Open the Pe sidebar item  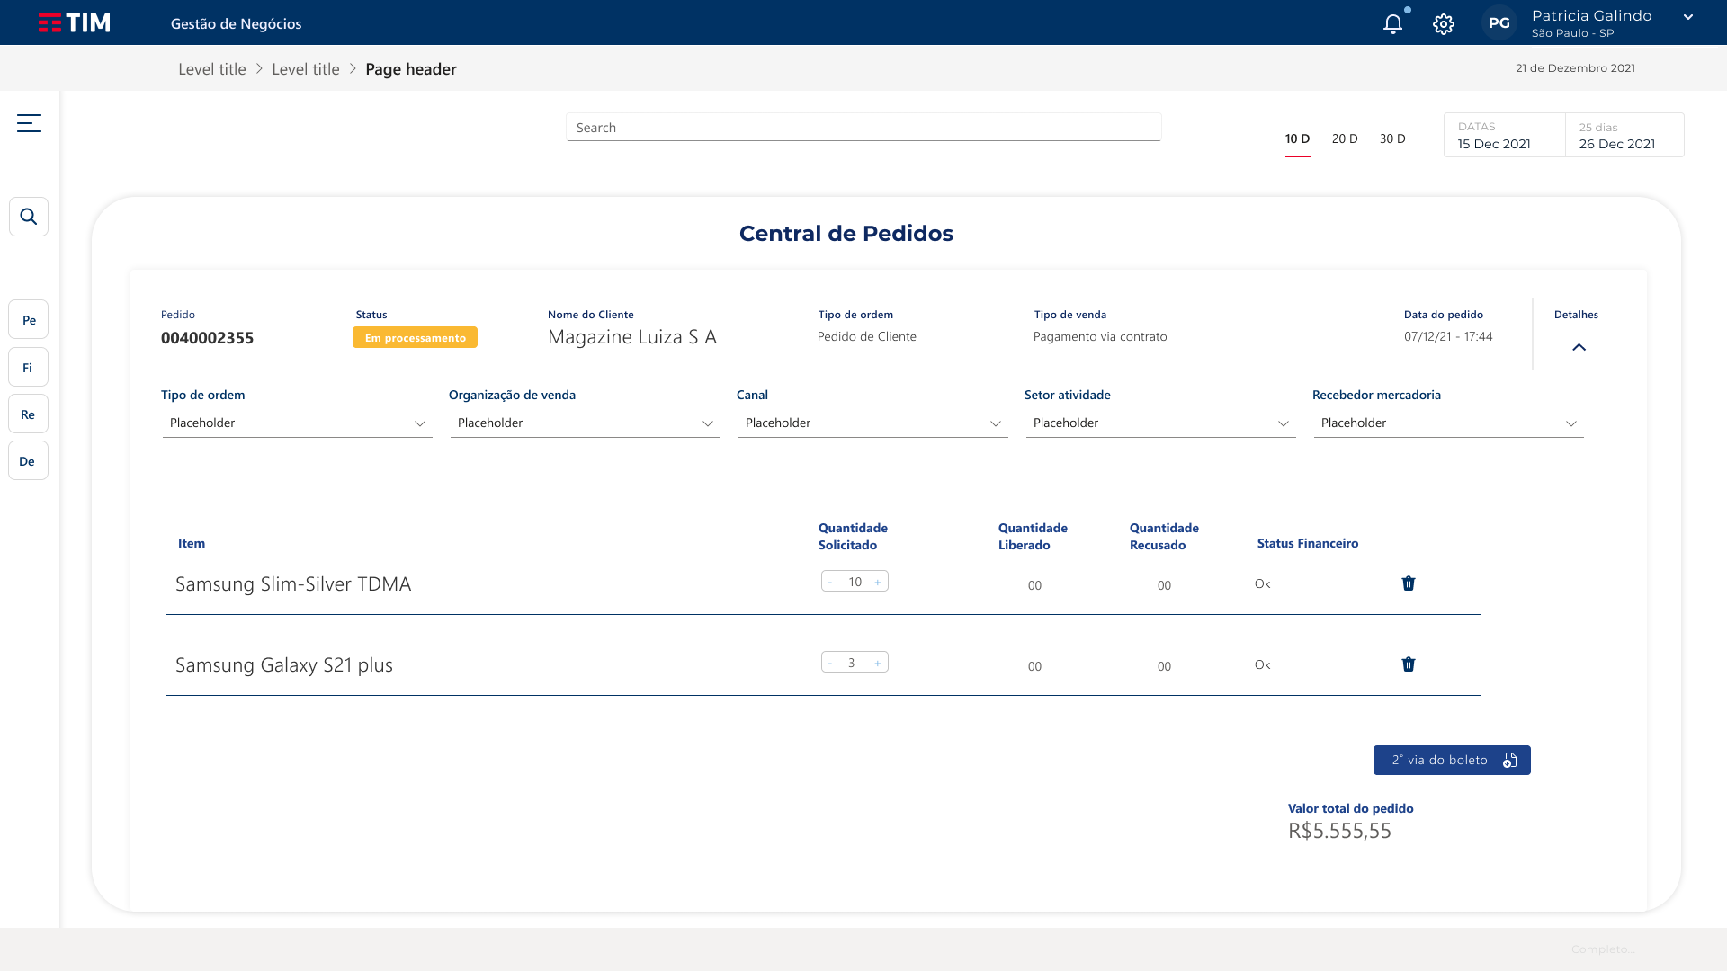(29, 320)
